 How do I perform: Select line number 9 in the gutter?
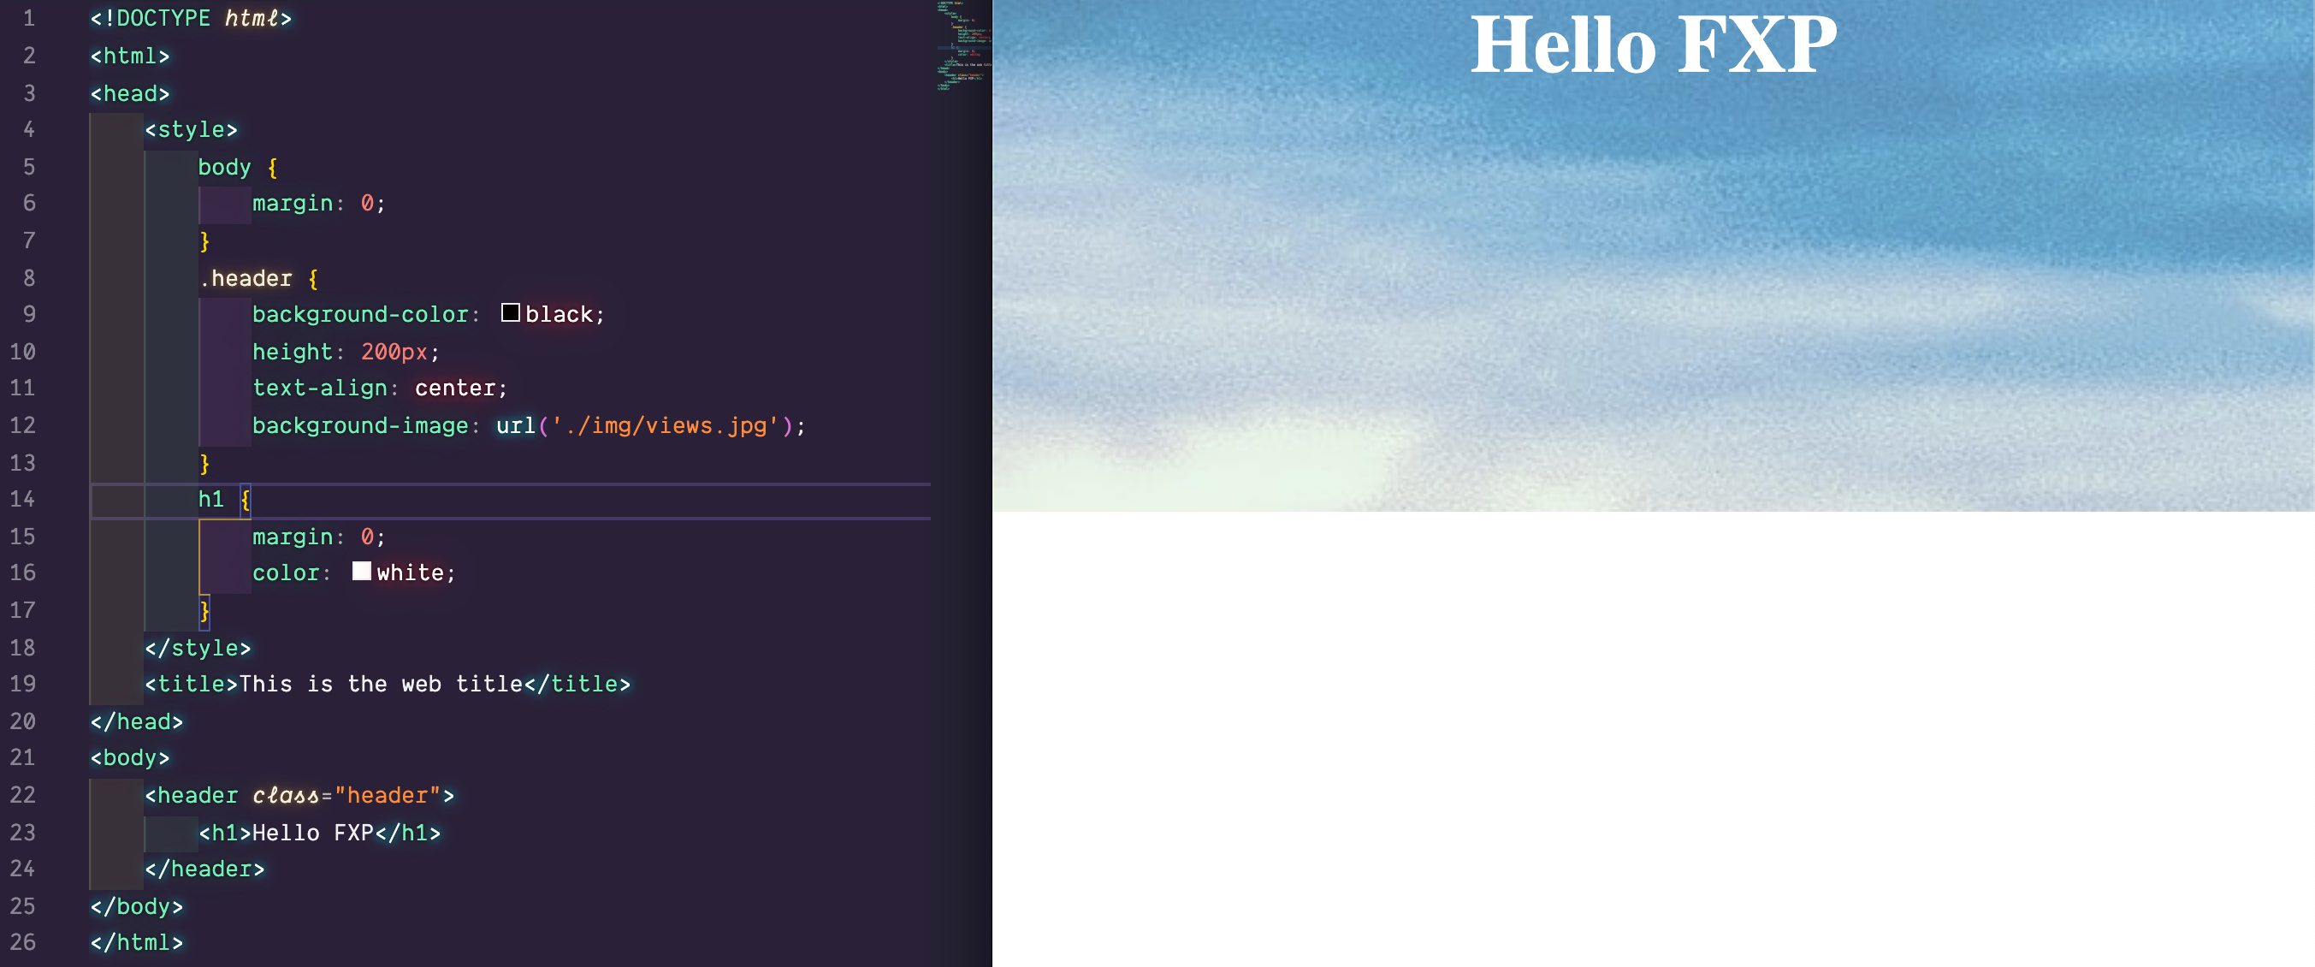[28, 315]
